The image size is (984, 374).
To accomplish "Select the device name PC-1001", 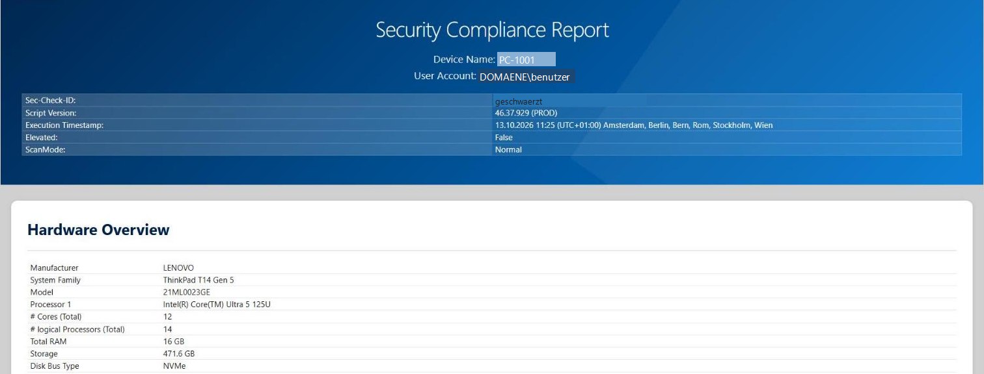I will coord(517,60).
